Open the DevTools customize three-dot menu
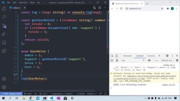This screenshot has width=180, height=101. tap(172, 56)
